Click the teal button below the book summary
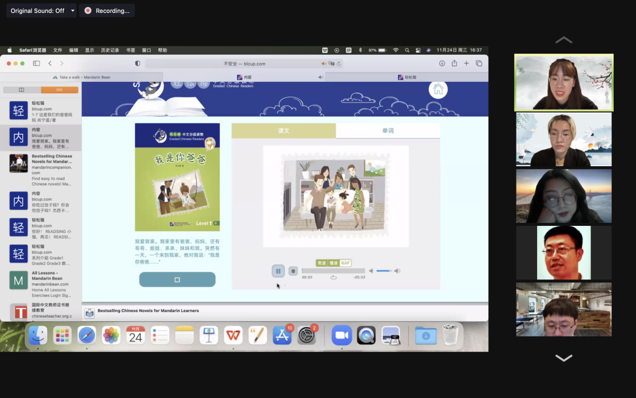 [x=177, y=279]
